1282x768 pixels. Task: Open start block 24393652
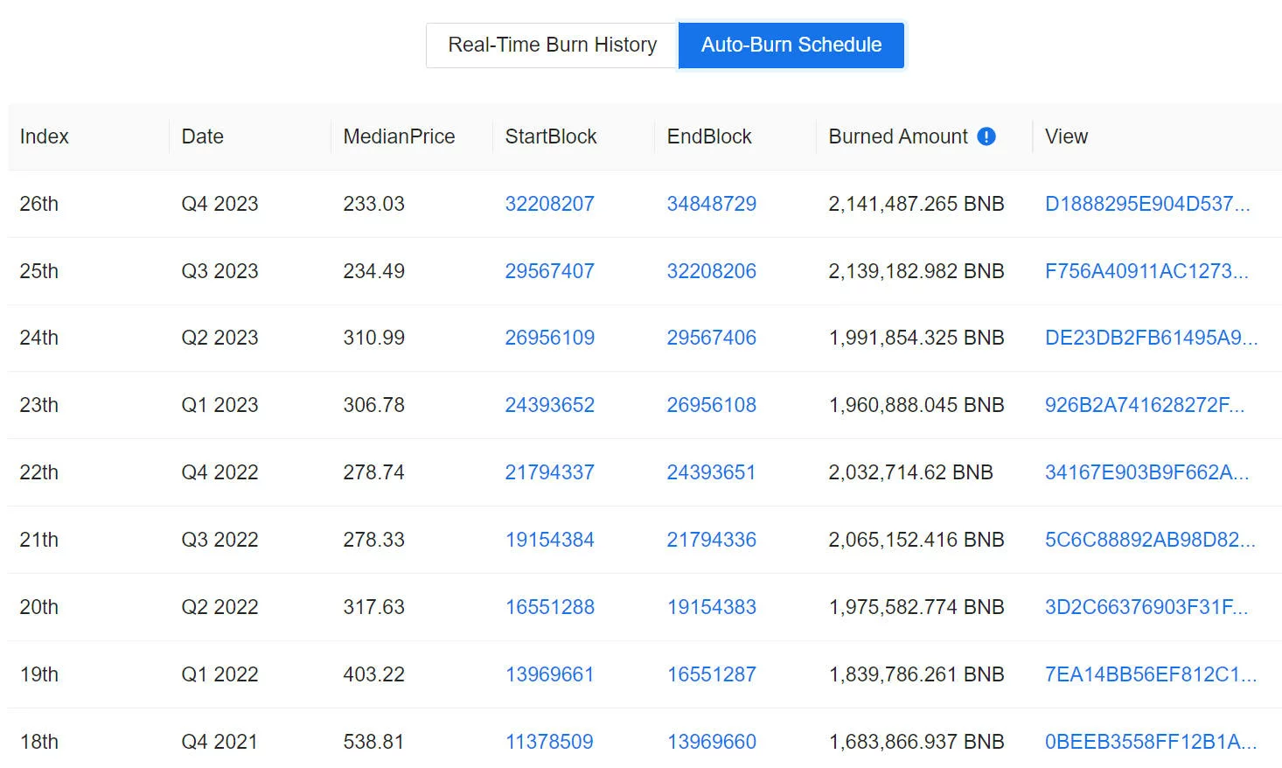[549, 405]
